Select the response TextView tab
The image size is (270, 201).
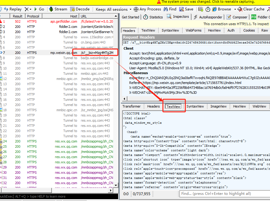pyautogui.click(x=173, y=107)
